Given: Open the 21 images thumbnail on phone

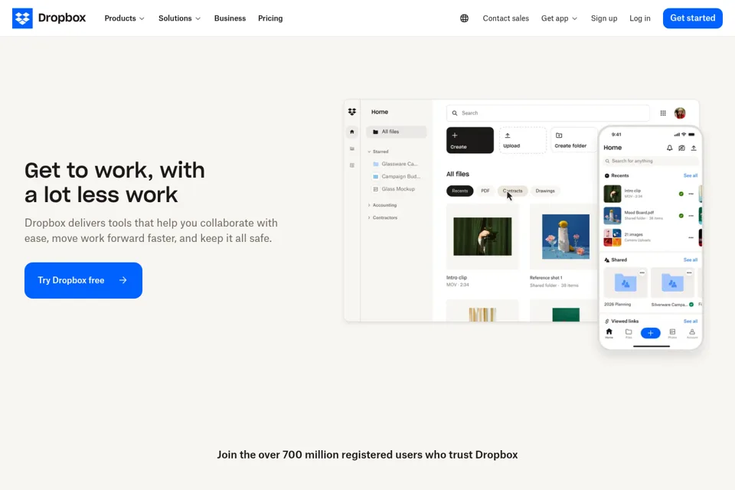Looking at the screenshot, I should click(612, 238).
